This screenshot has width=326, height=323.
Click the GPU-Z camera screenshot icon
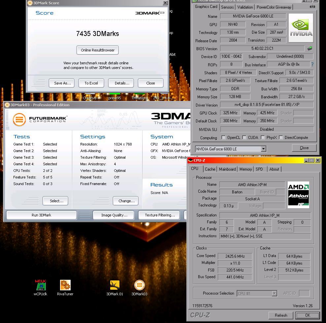[x=312, y=7]
